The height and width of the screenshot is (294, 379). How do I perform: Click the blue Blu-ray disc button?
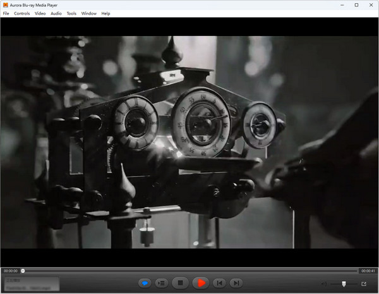[x=144, y=283]
